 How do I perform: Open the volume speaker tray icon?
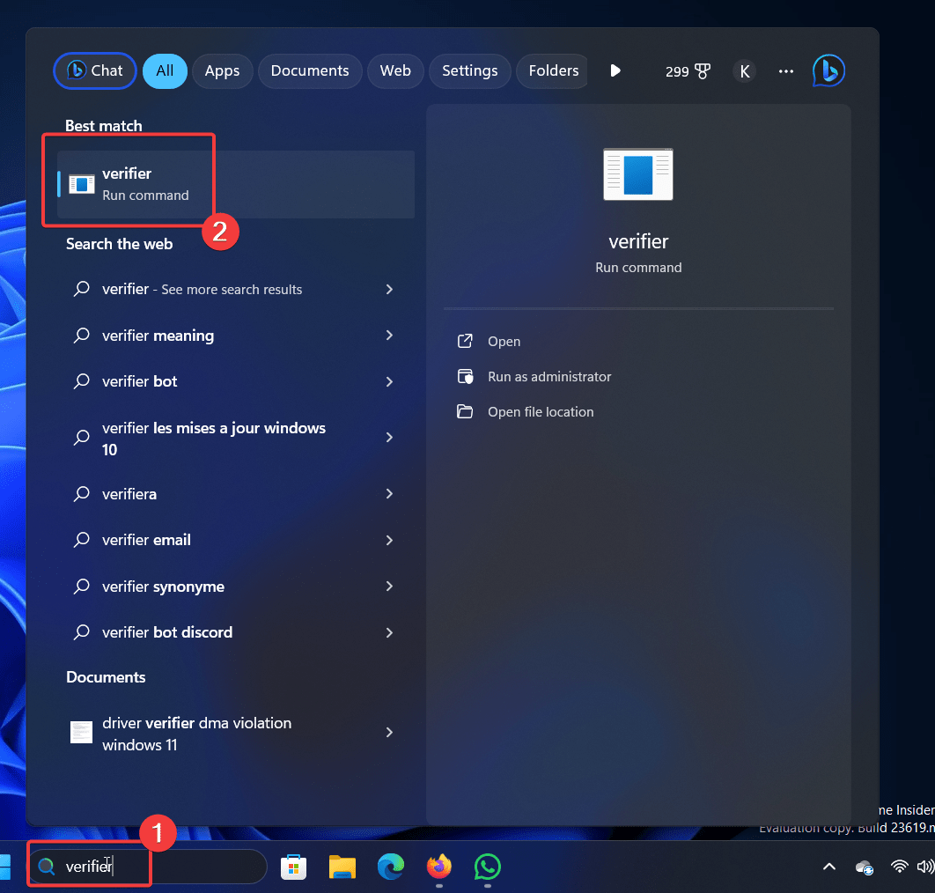click(924, 867)
